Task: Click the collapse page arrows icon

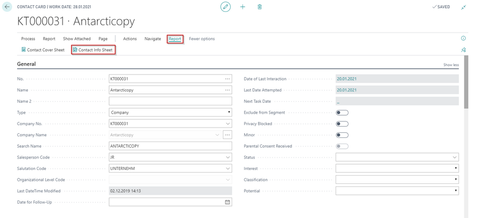Action: [463, 7]
